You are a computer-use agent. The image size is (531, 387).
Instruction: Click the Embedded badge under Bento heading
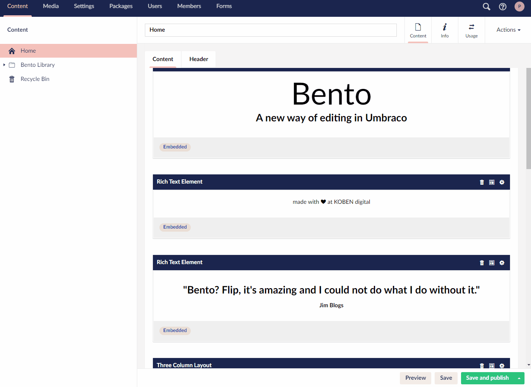click(x=175, y=147)
